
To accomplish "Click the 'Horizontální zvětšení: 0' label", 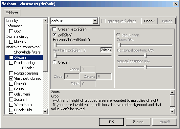I will (x=71, y=40).
